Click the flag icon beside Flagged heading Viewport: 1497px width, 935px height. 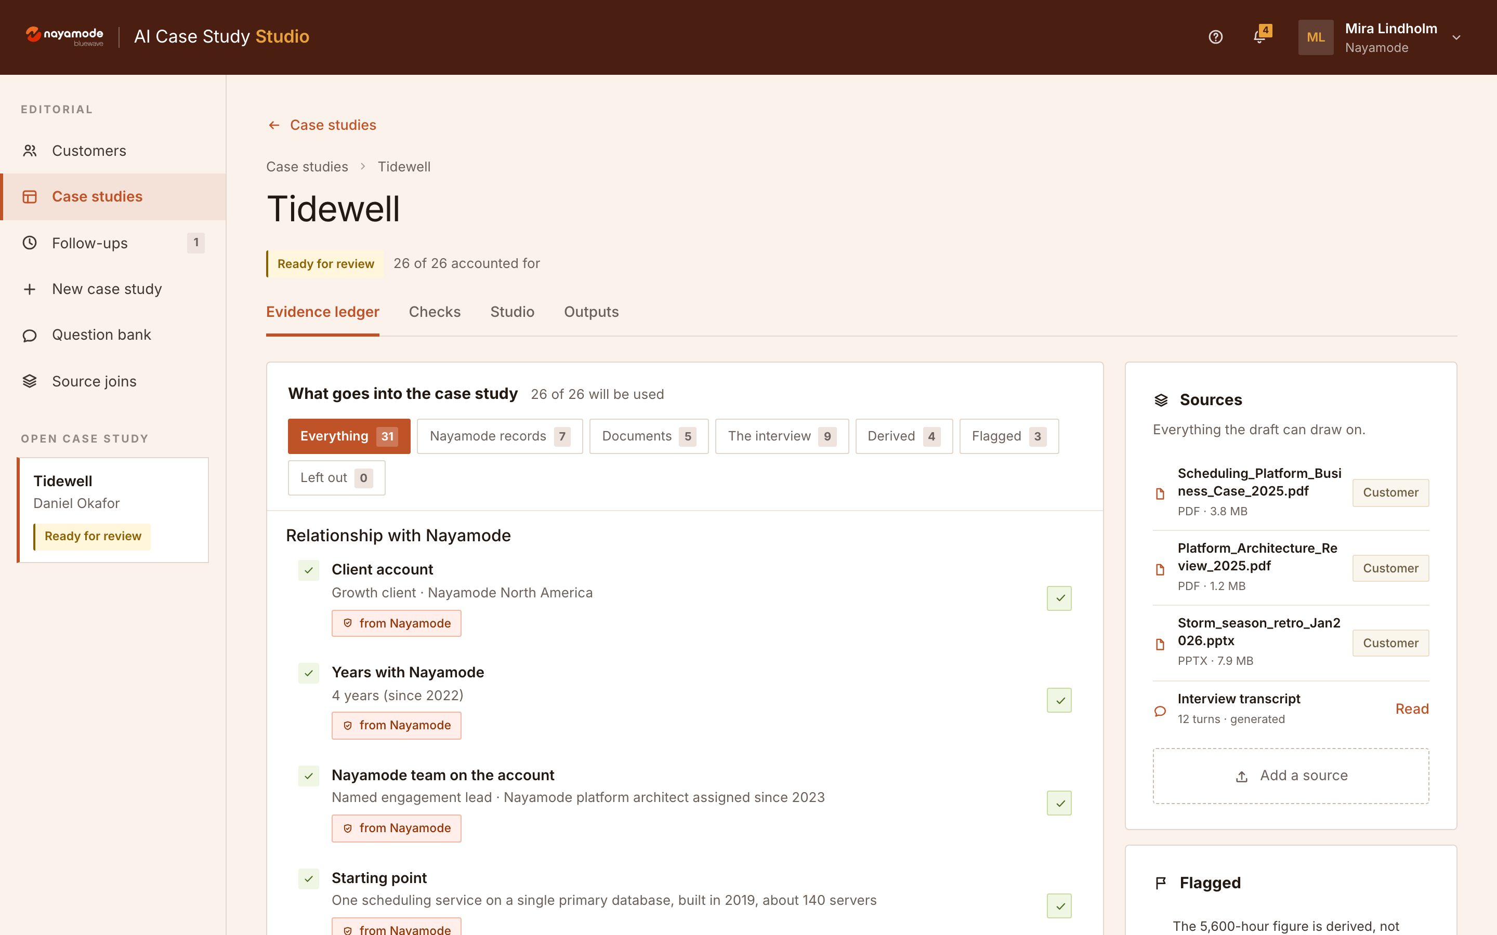1161,883
